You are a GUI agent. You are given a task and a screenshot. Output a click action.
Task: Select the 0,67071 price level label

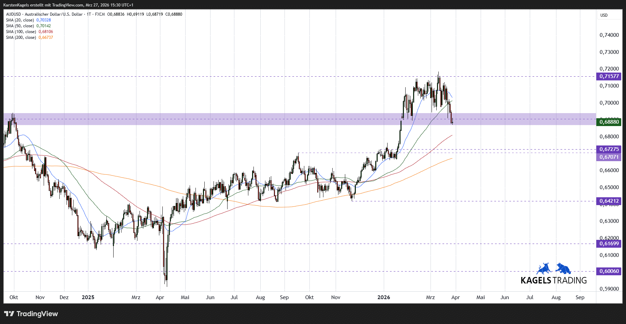pyautogui.click(x=609, y=157)
